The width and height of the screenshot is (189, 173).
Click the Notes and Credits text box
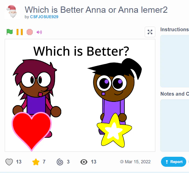click(174, 125)
